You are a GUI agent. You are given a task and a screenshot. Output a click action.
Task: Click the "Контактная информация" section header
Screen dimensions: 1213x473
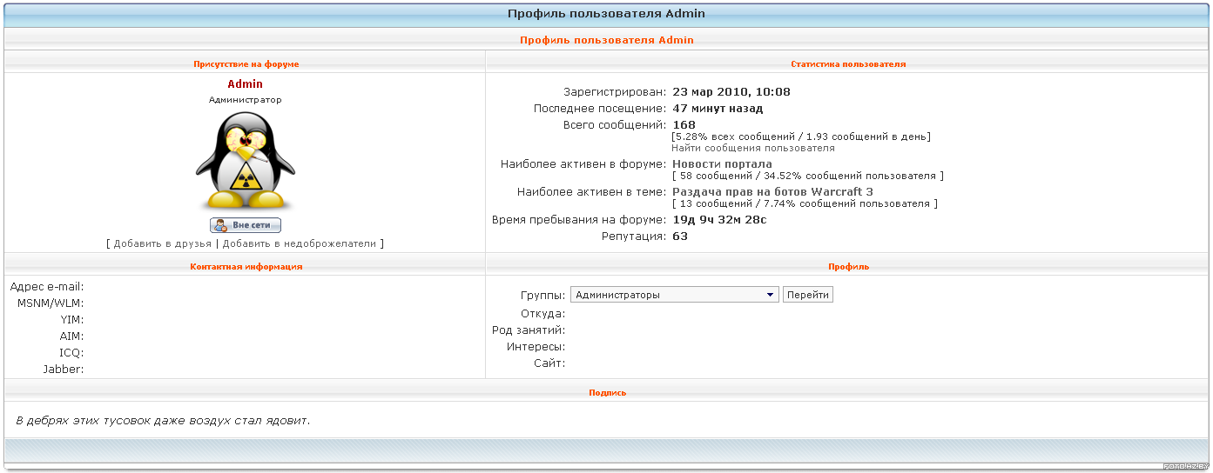tap(246, 267)
